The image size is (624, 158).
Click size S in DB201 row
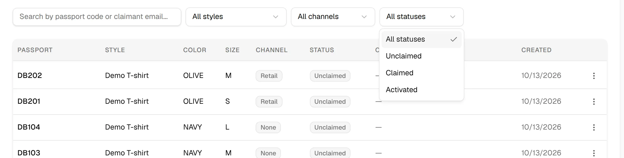(228, 101)
